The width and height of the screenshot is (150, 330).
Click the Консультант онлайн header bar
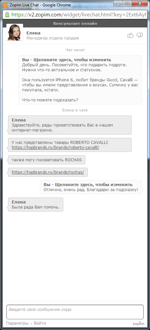pos(75,23)
